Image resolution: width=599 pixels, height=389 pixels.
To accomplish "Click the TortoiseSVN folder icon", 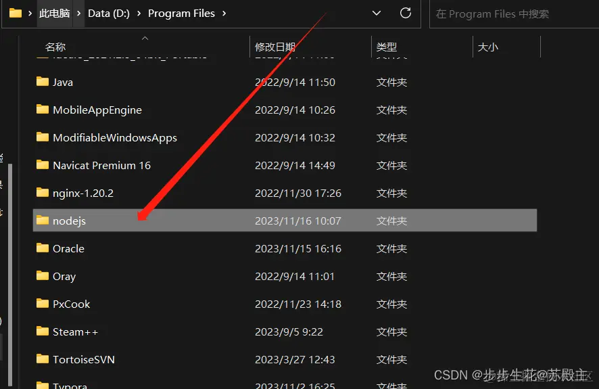I will [x=43, y=359].
